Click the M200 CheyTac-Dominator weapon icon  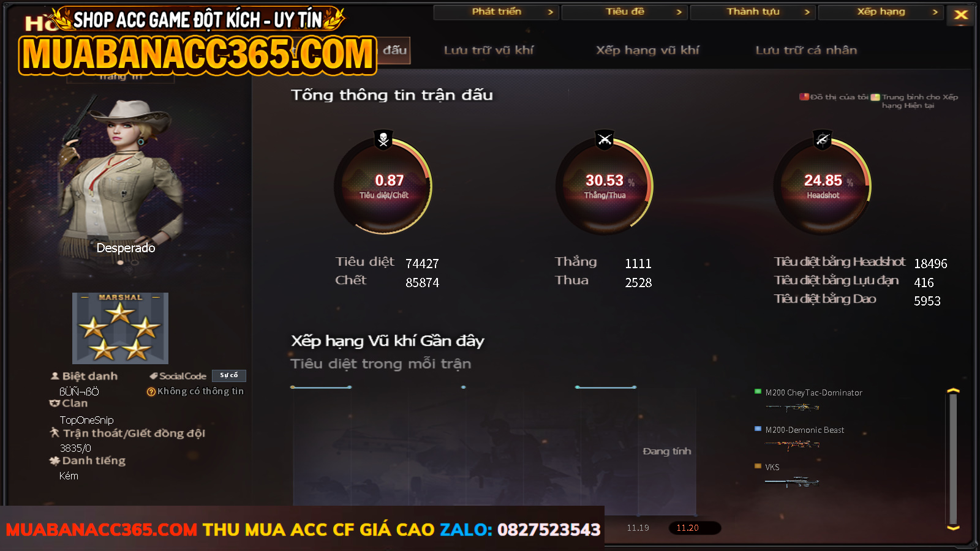(792, 407)
